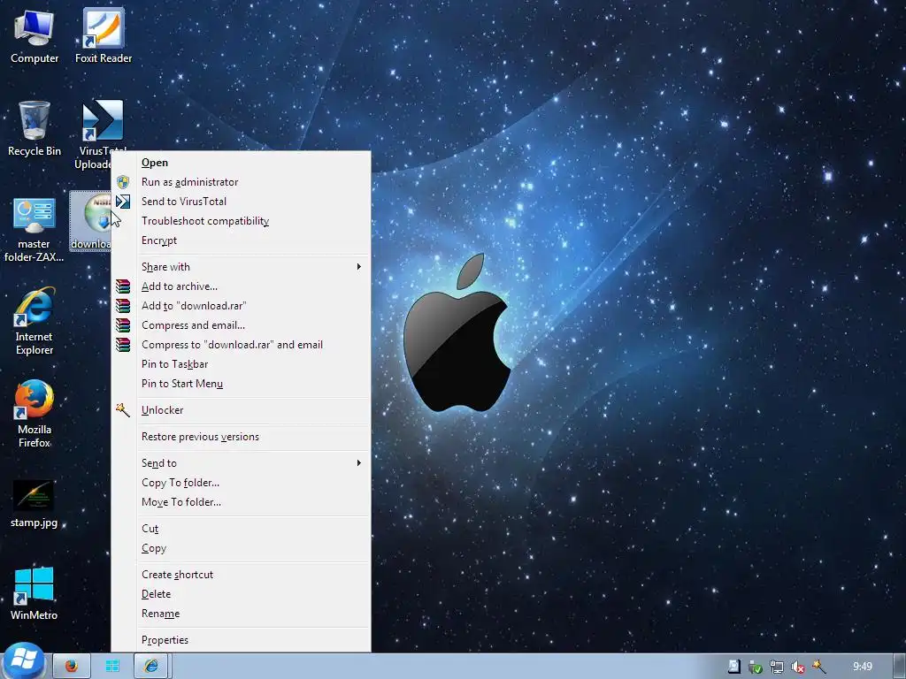Choose Pin to Taskbar
This screenshot has width=906, height=679.
coord(241,364)
